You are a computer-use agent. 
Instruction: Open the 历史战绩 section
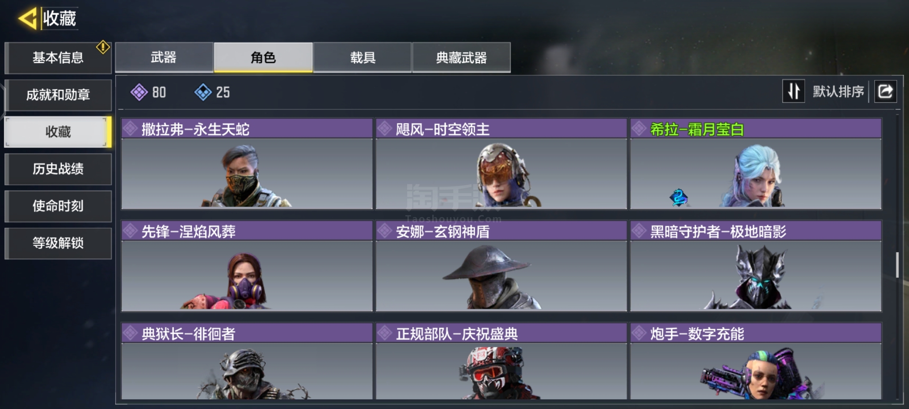[x=58, y=169]
